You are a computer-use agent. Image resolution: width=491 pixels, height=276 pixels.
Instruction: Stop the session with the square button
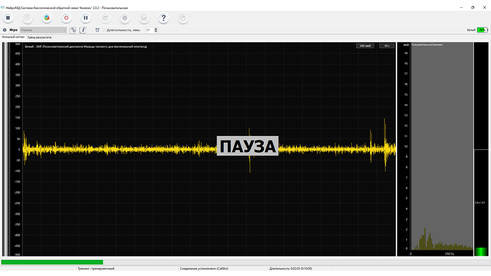pyautogui.click(x=8, y=18)
